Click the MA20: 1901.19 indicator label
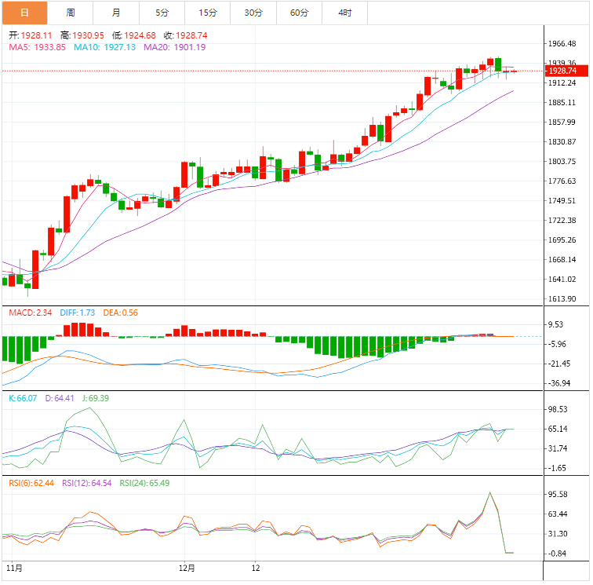The width and height of the screenshot is (593, 585). point(174,47)
